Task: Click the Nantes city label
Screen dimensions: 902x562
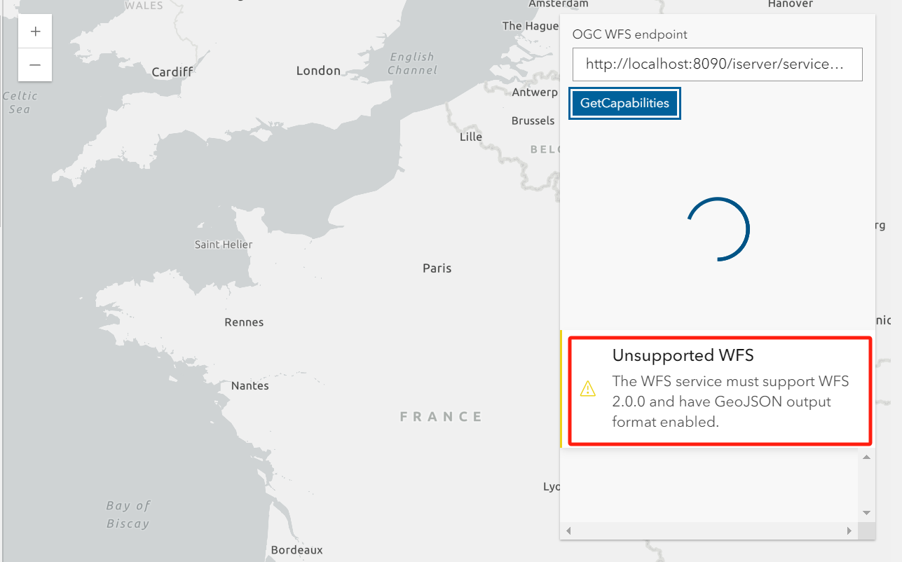Action: [x=250, y=386]
